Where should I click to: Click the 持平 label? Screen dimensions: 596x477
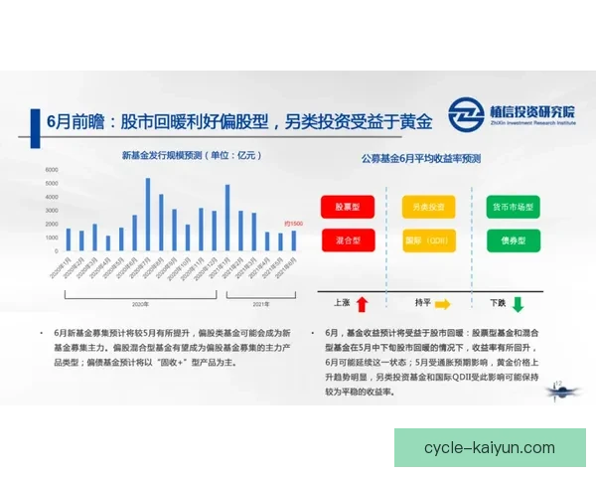point(423,303)
